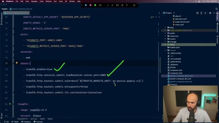Open Project panel gear settings
The image size is (219, 123).
[x=210, y=13]
